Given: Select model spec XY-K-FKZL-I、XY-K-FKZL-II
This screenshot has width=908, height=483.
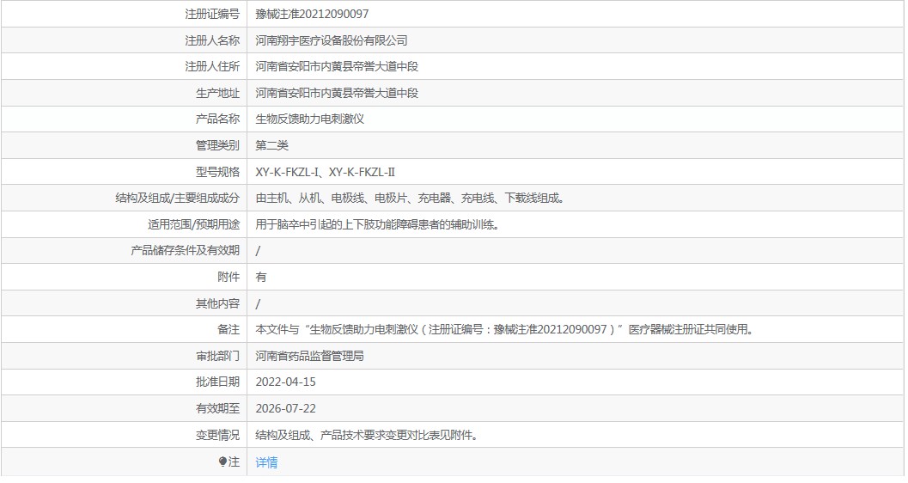Looking at the screenshot, I should 326,172.
